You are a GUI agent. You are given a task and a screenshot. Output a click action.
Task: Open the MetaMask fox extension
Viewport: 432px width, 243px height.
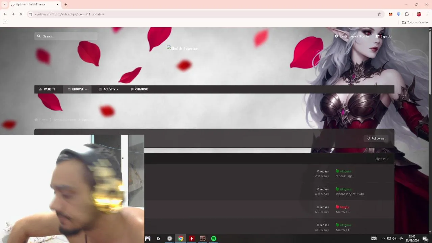[x=390, y=14]
